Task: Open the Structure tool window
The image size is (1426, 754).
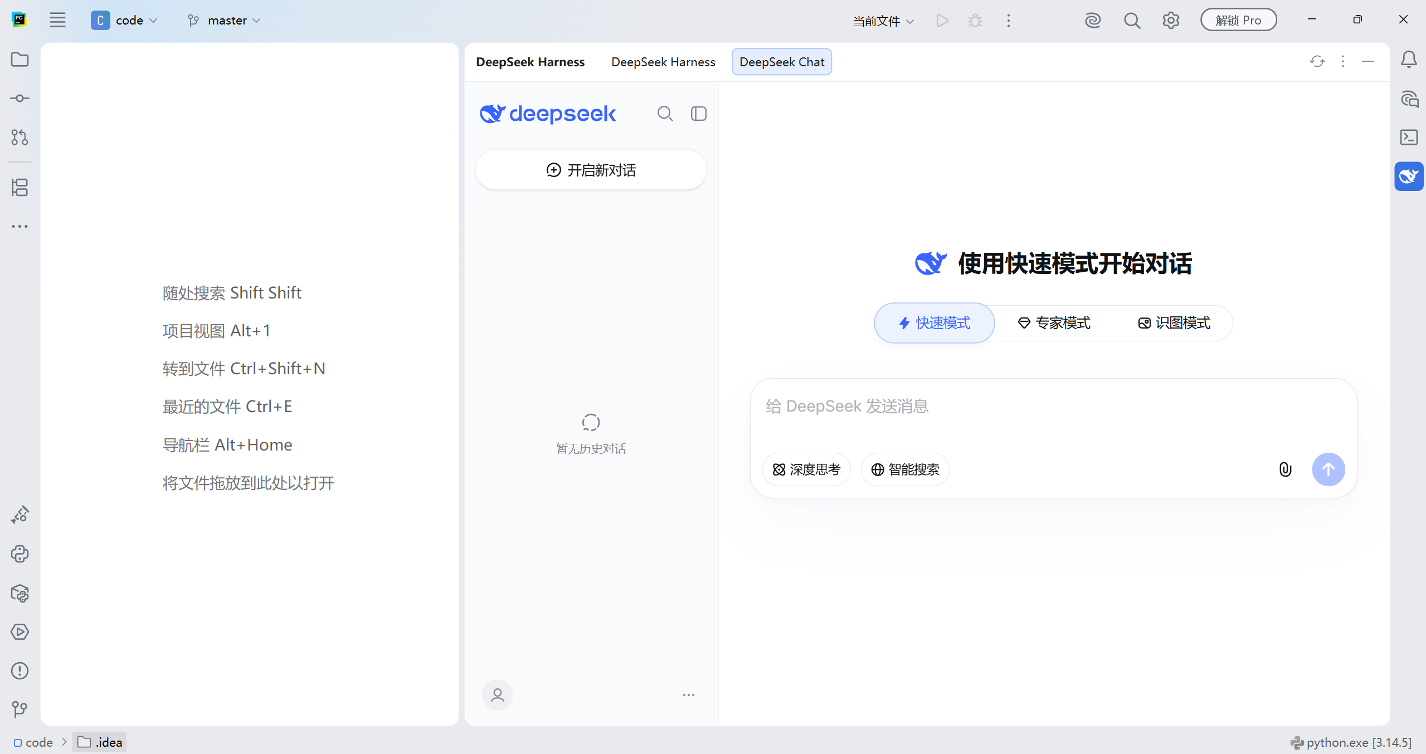Action: pos(20,188)
